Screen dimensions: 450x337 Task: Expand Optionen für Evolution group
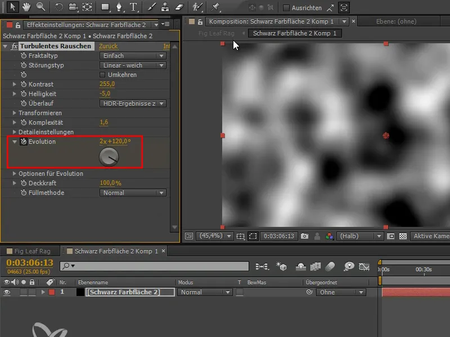tap(14, 174)
